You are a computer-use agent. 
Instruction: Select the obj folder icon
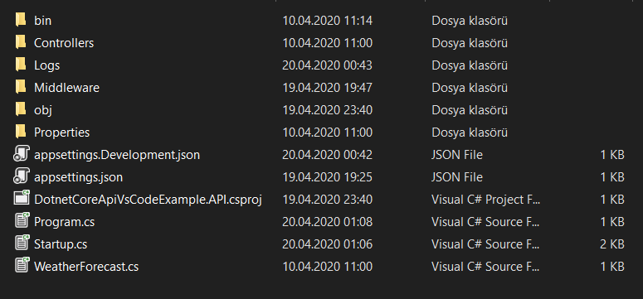(x=21, y=110)
